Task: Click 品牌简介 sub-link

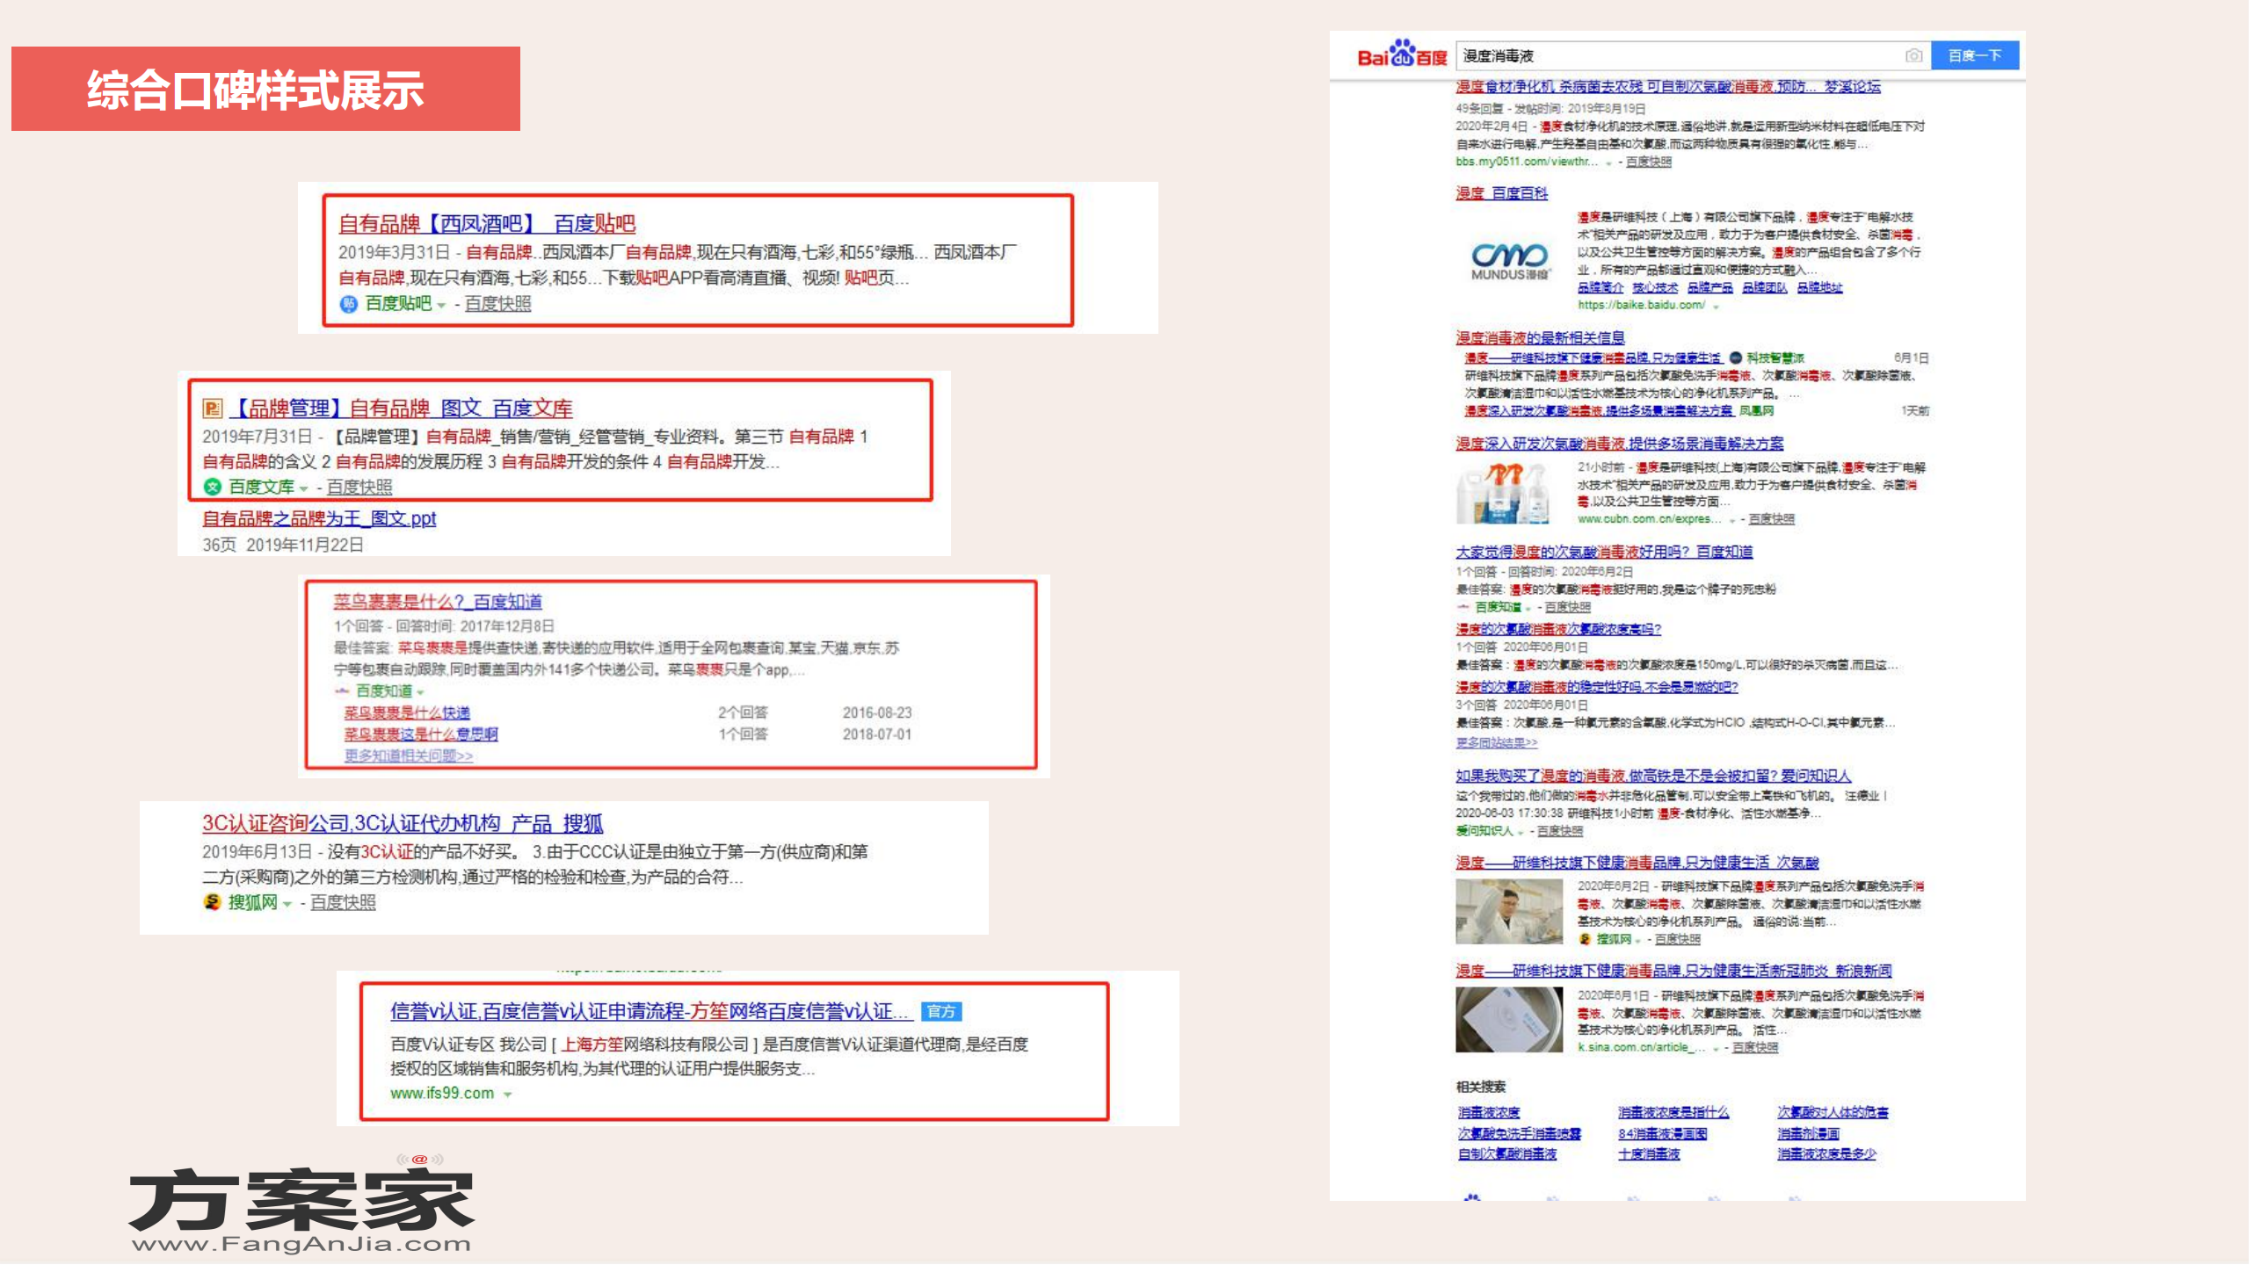Action: tap(1600, 287)
